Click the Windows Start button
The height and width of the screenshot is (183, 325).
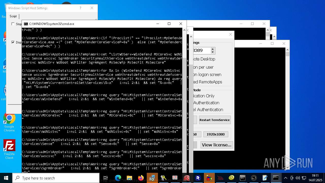6,178
